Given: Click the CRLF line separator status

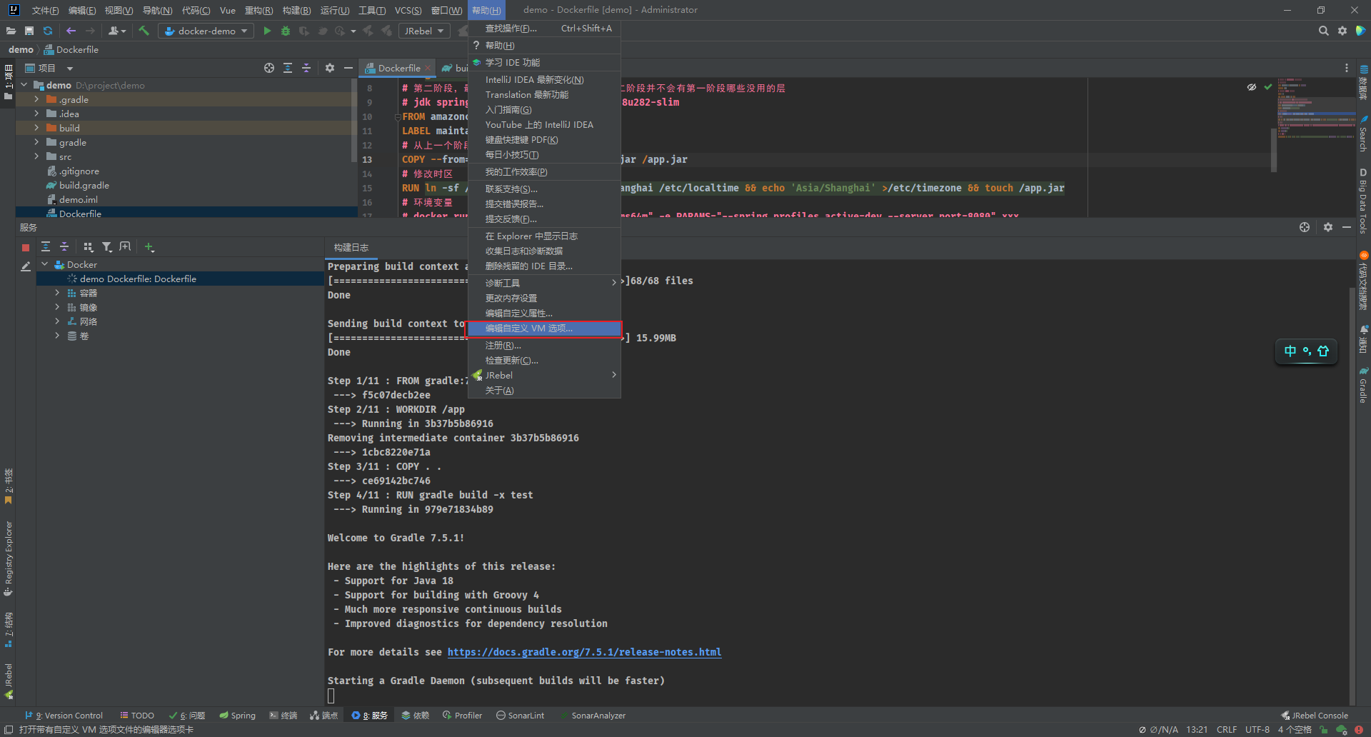Looking at the screenshot, I should [x=1227, y=729].
